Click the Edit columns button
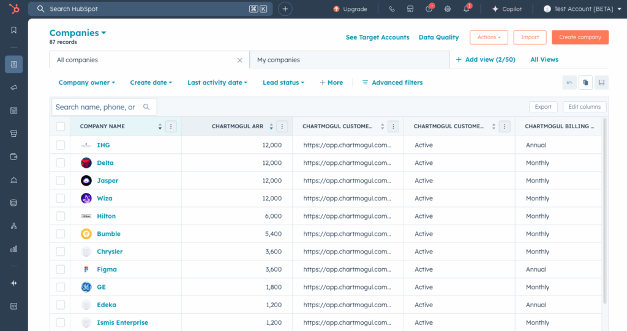Image resolution: width=627 pixels, height=331 pixels. point(584,107)
